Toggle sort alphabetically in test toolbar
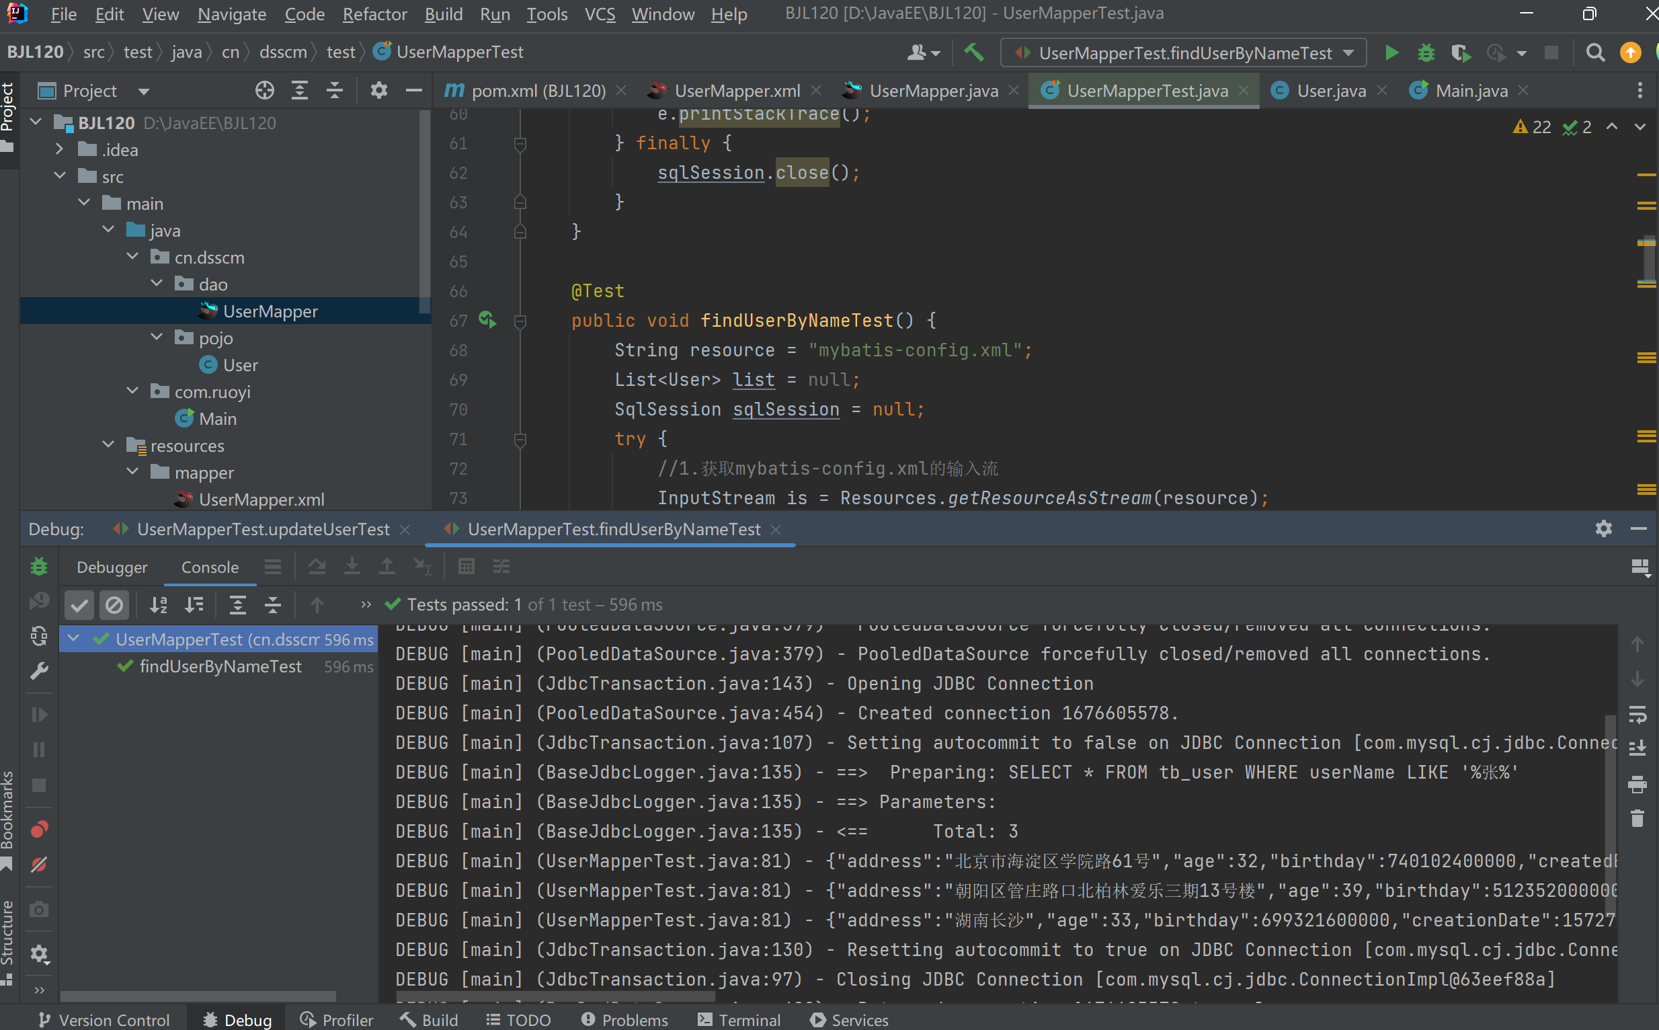This screenshot has width=1659, height=1030. [159, 605]
